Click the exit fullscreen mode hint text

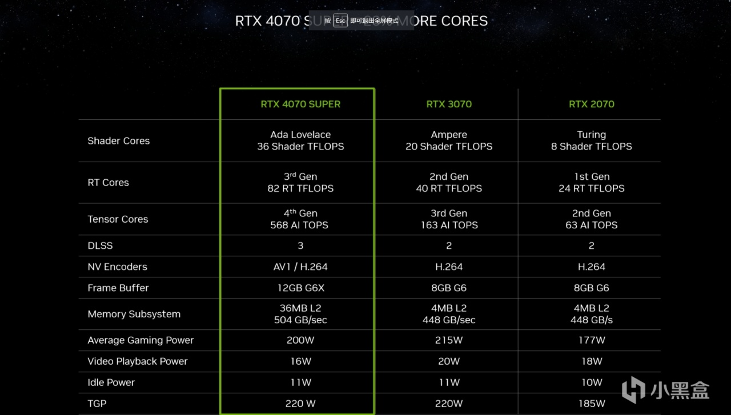[x=375, y=21]
